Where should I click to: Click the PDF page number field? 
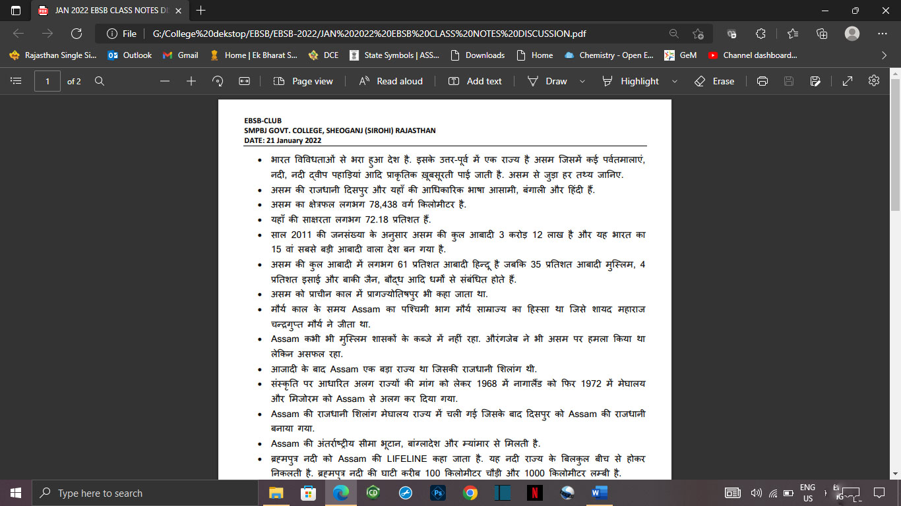point(47,81)
